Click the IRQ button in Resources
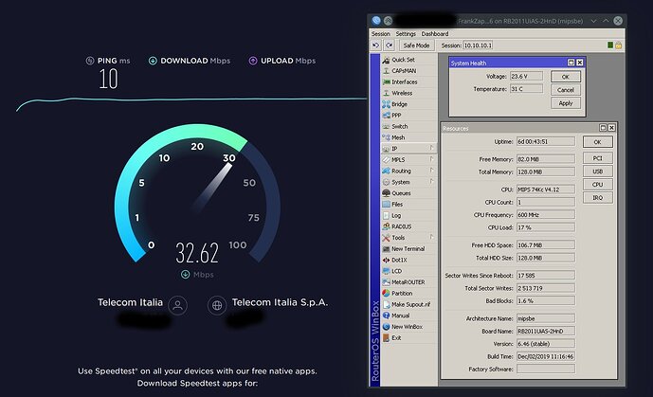 coord(598,198)
